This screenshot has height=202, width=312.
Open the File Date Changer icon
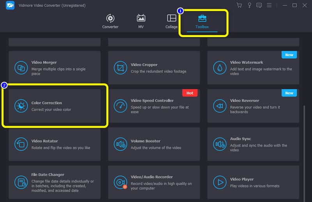[x=20, y=182]
